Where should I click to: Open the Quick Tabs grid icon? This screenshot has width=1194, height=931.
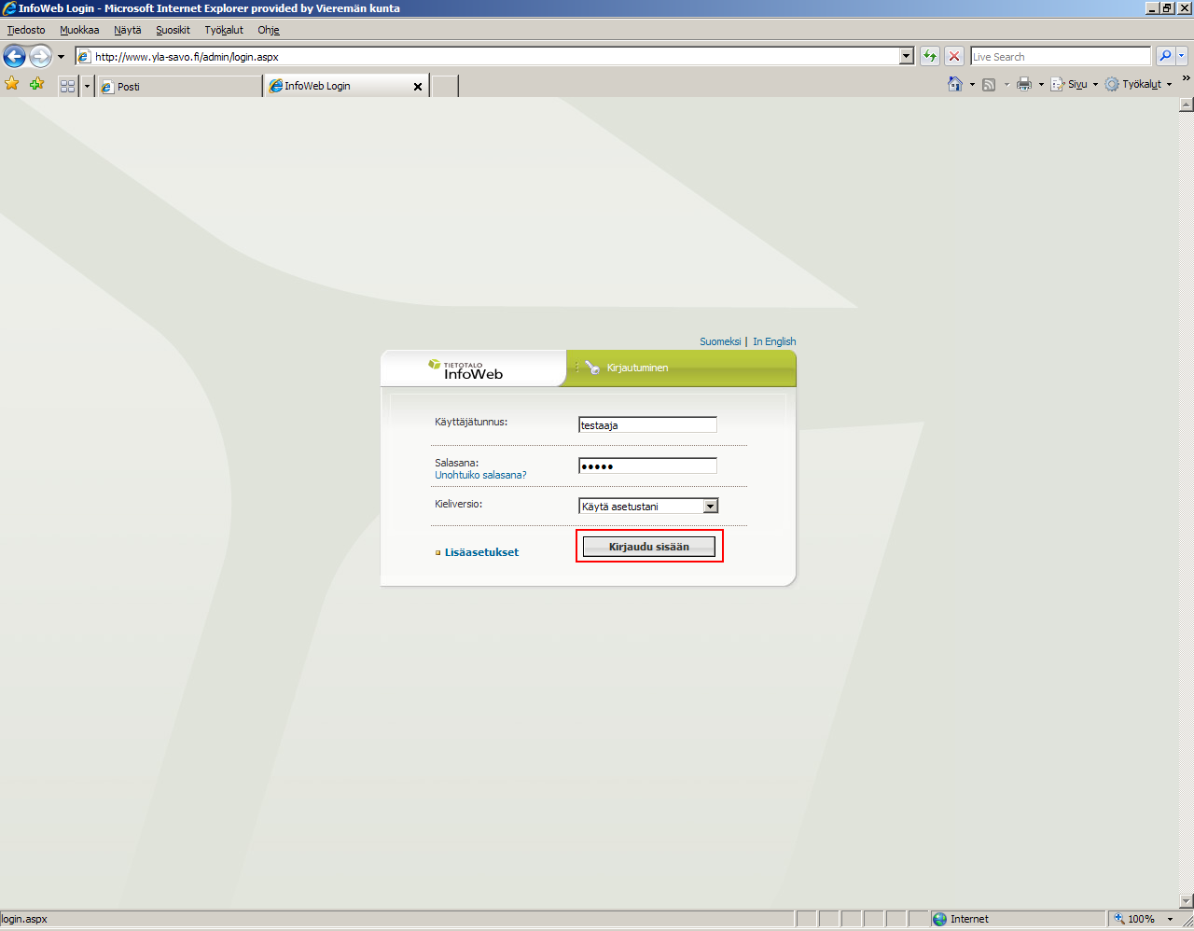click(67, 86)
